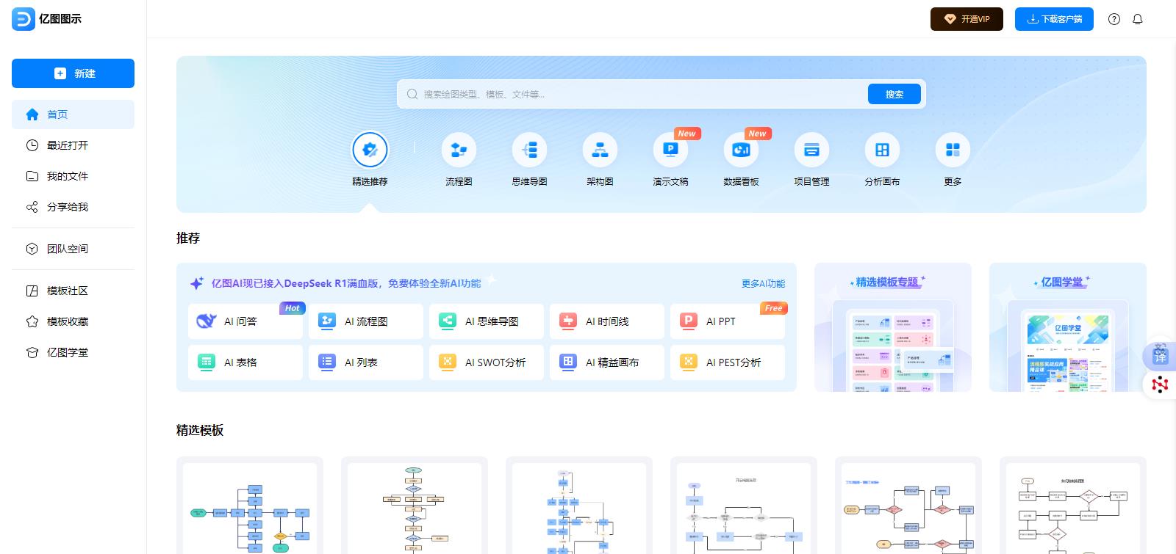The width and height of the screenshot is (1176, 554).
Task: Click the 更多AI功能 link
Action: tap(763, 283)
